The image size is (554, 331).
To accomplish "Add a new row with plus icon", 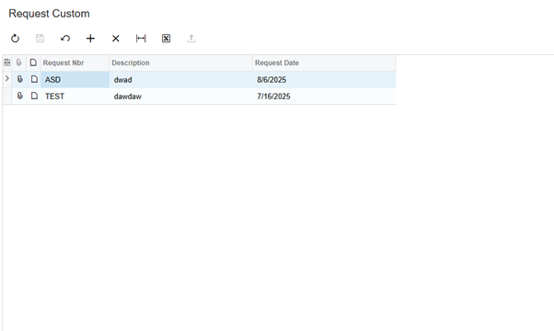I will tap(90, 38).
